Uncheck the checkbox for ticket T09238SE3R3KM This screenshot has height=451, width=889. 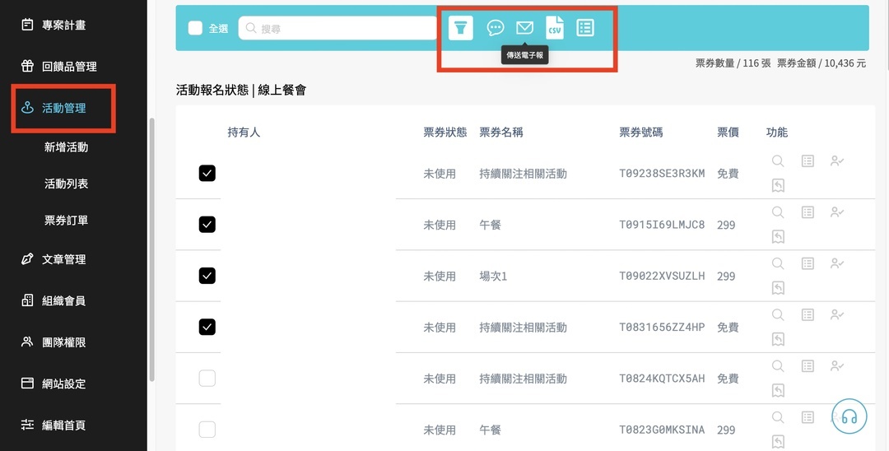pyautogui.click(x=207, y=174)
